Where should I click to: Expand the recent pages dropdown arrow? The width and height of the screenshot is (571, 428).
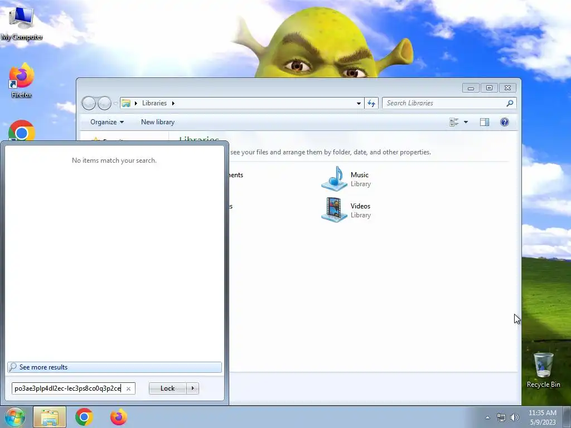115,103
